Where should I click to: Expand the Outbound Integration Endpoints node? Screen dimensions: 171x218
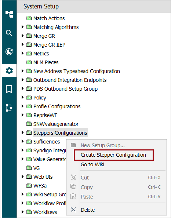(x=22, y=80)
